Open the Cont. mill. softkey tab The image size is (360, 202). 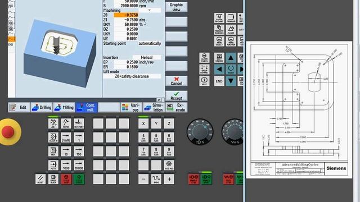(87, 107)
